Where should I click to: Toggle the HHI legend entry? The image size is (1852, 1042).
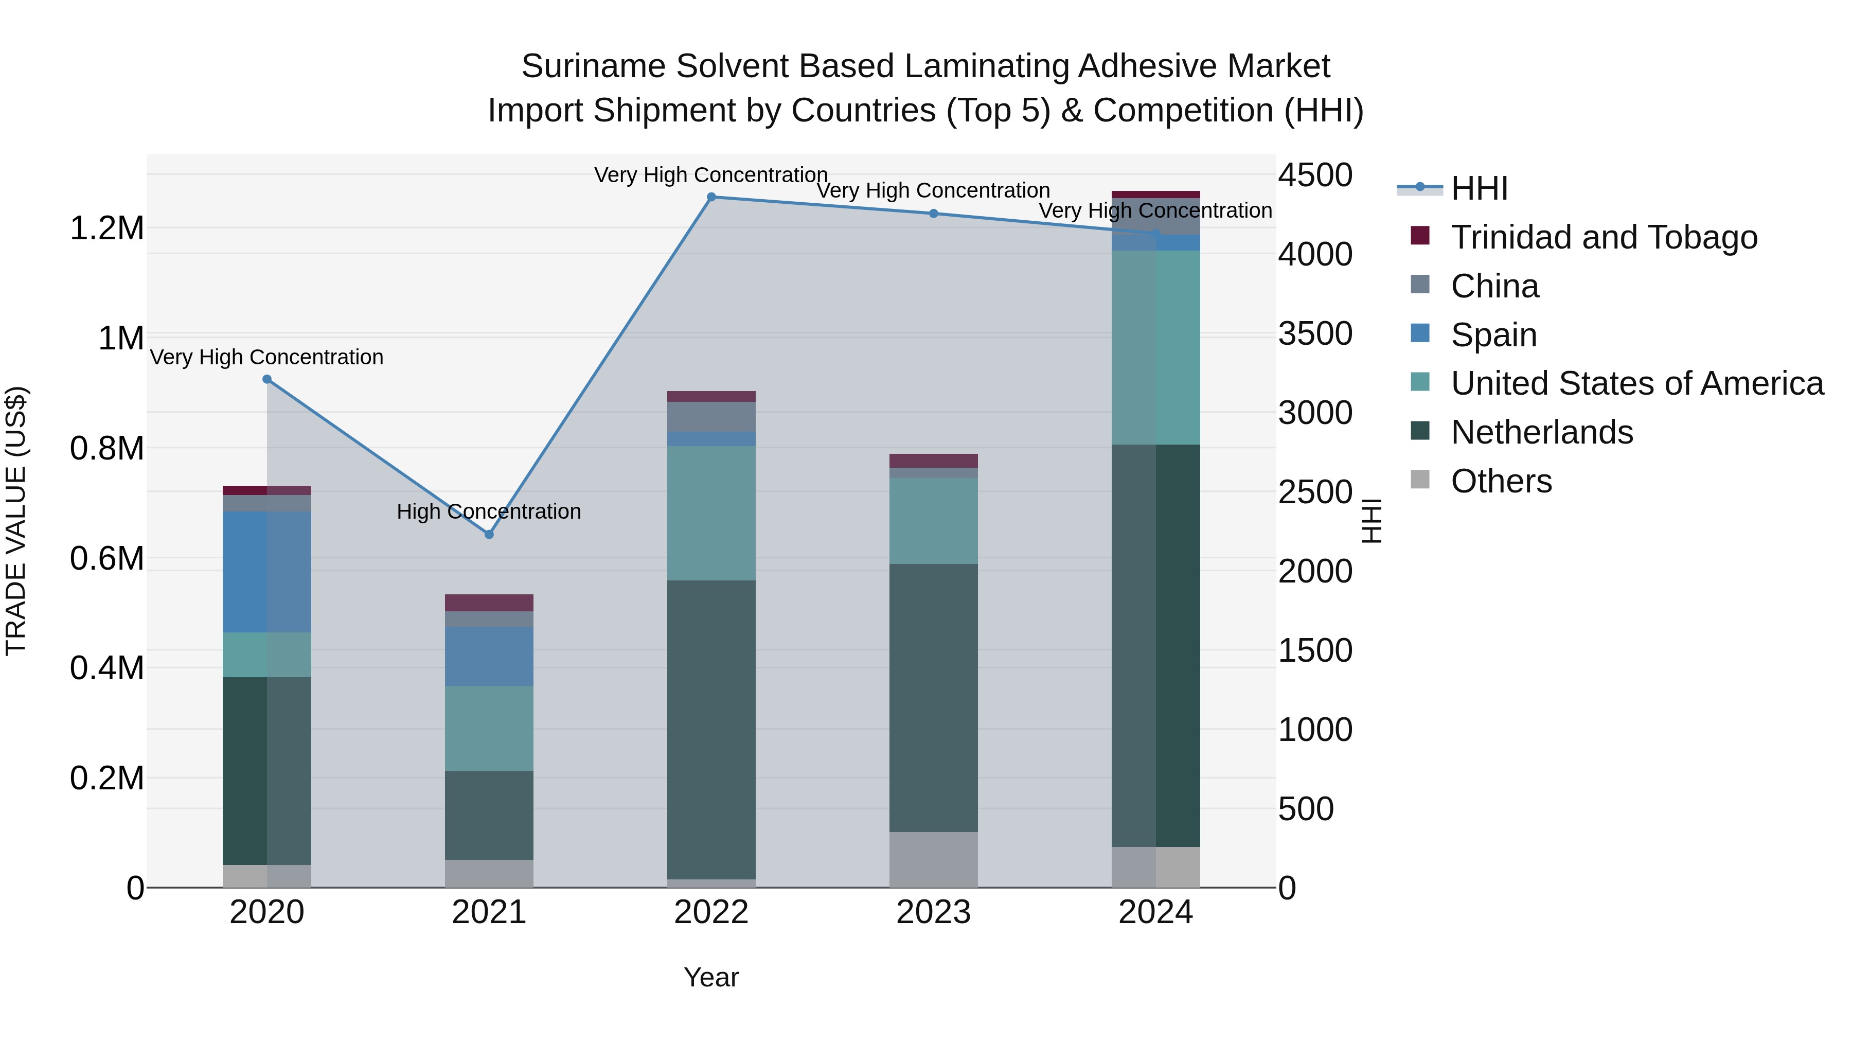pyautogui.click(x=1452, y=188)
